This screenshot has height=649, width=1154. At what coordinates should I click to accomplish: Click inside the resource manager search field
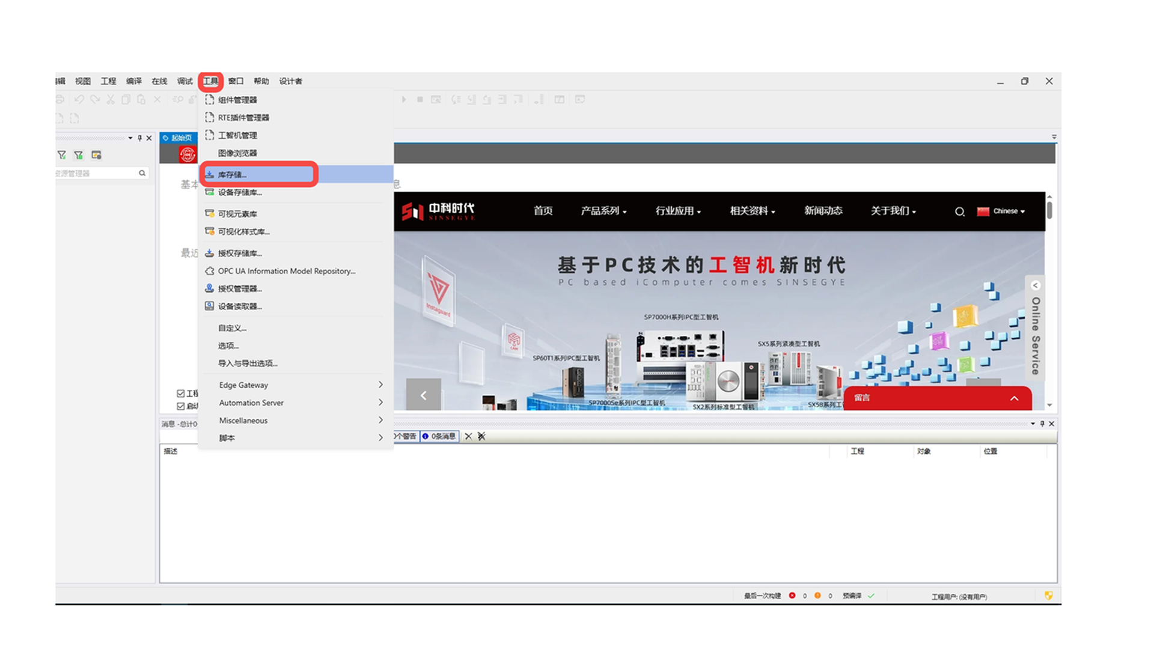[96, 173]
